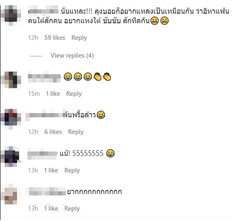Reply to the 15m old emoji comment
This screenshot has height=221, width=233.
(74, 94)
